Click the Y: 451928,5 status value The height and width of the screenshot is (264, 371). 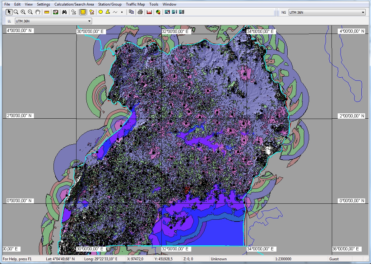(164, 259)
